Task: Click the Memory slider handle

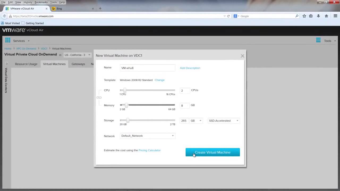Action: 126,105
